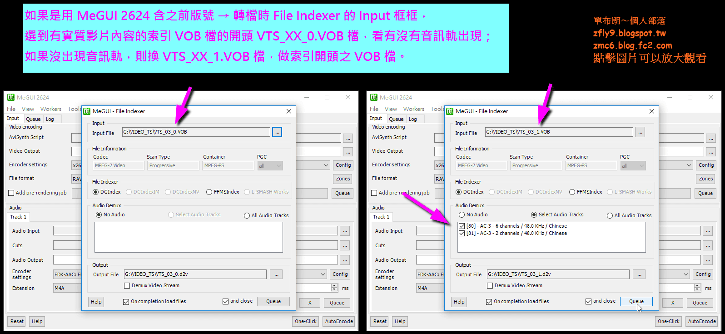
Task: Open the Workers menu in the right MeGUI window
Action: (x=414, y=109)
